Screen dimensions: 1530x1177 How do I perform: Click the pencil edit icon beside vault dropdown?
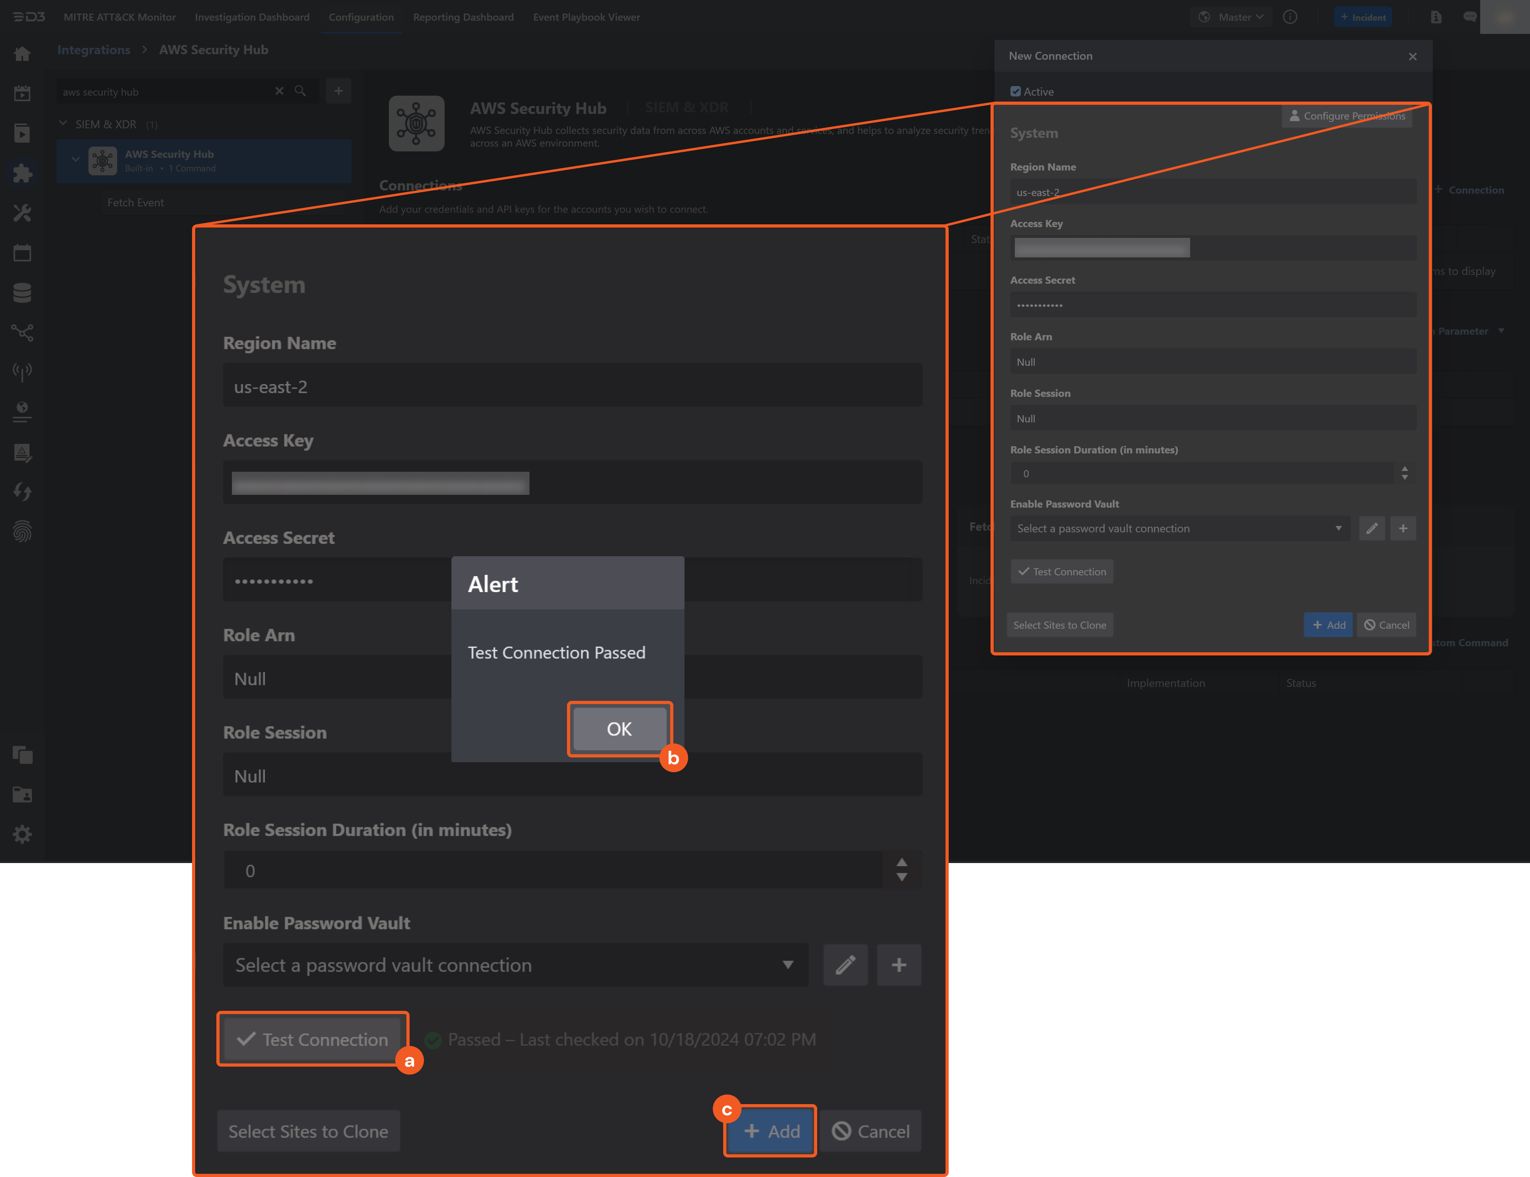coord(845,965)
